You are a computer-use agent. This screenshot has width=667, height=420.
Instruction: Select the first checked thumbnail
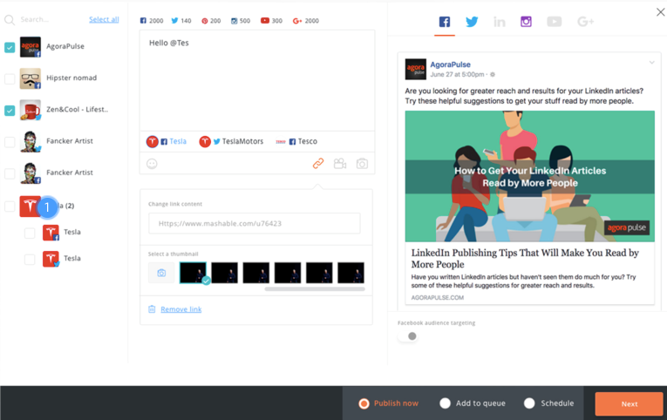click(193, 273)
